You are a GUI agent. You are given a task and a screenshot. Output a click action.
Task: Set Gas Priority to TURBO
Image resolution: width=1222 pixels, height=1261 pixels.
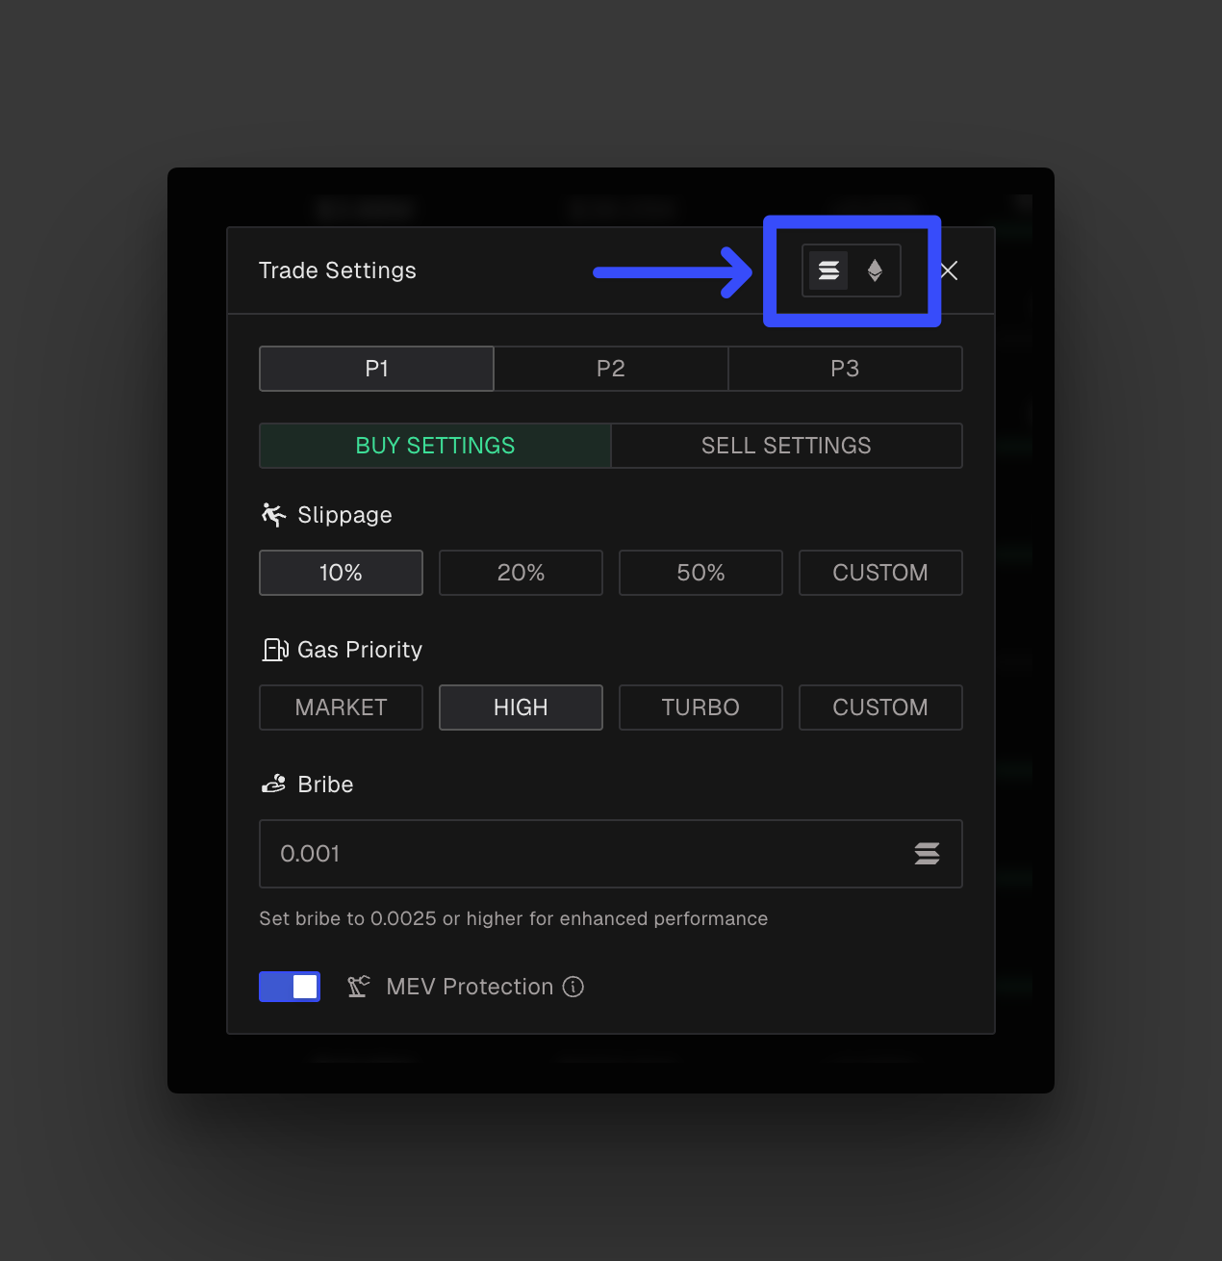click(700, 708)
